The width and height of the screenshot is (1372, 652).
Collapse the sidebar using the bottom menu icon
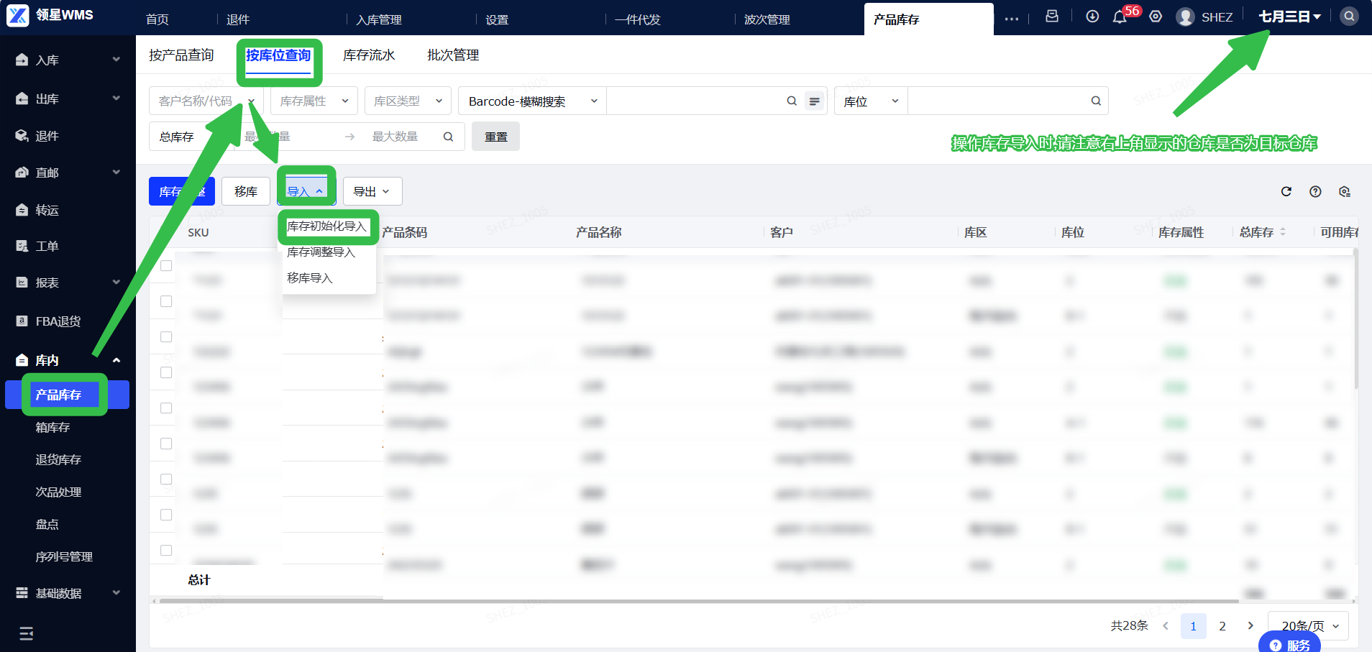pos(27,633)
